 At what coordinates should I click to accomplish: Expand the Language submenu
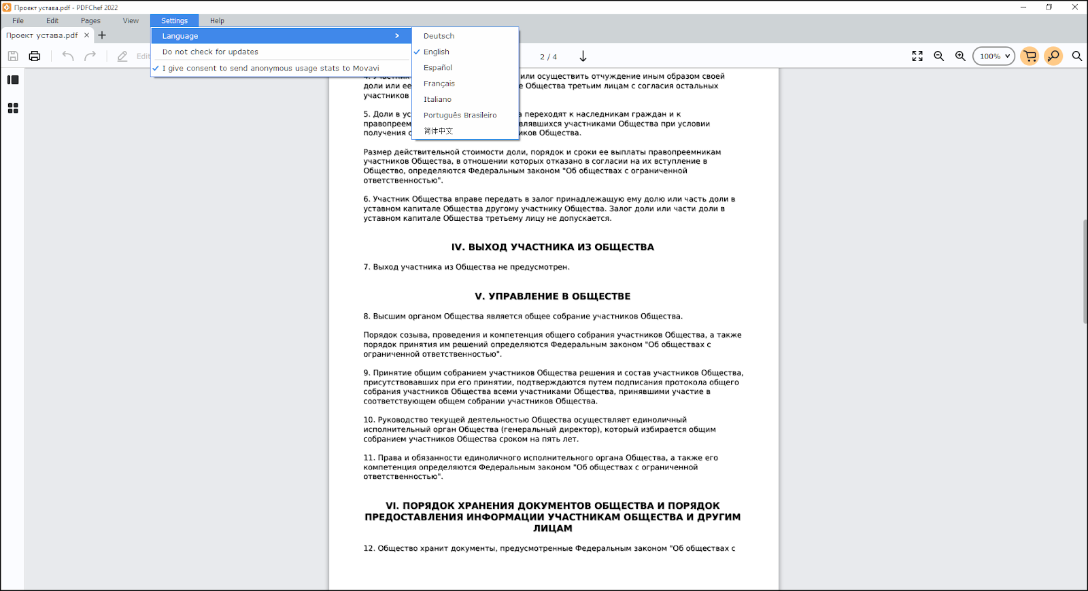281,36
